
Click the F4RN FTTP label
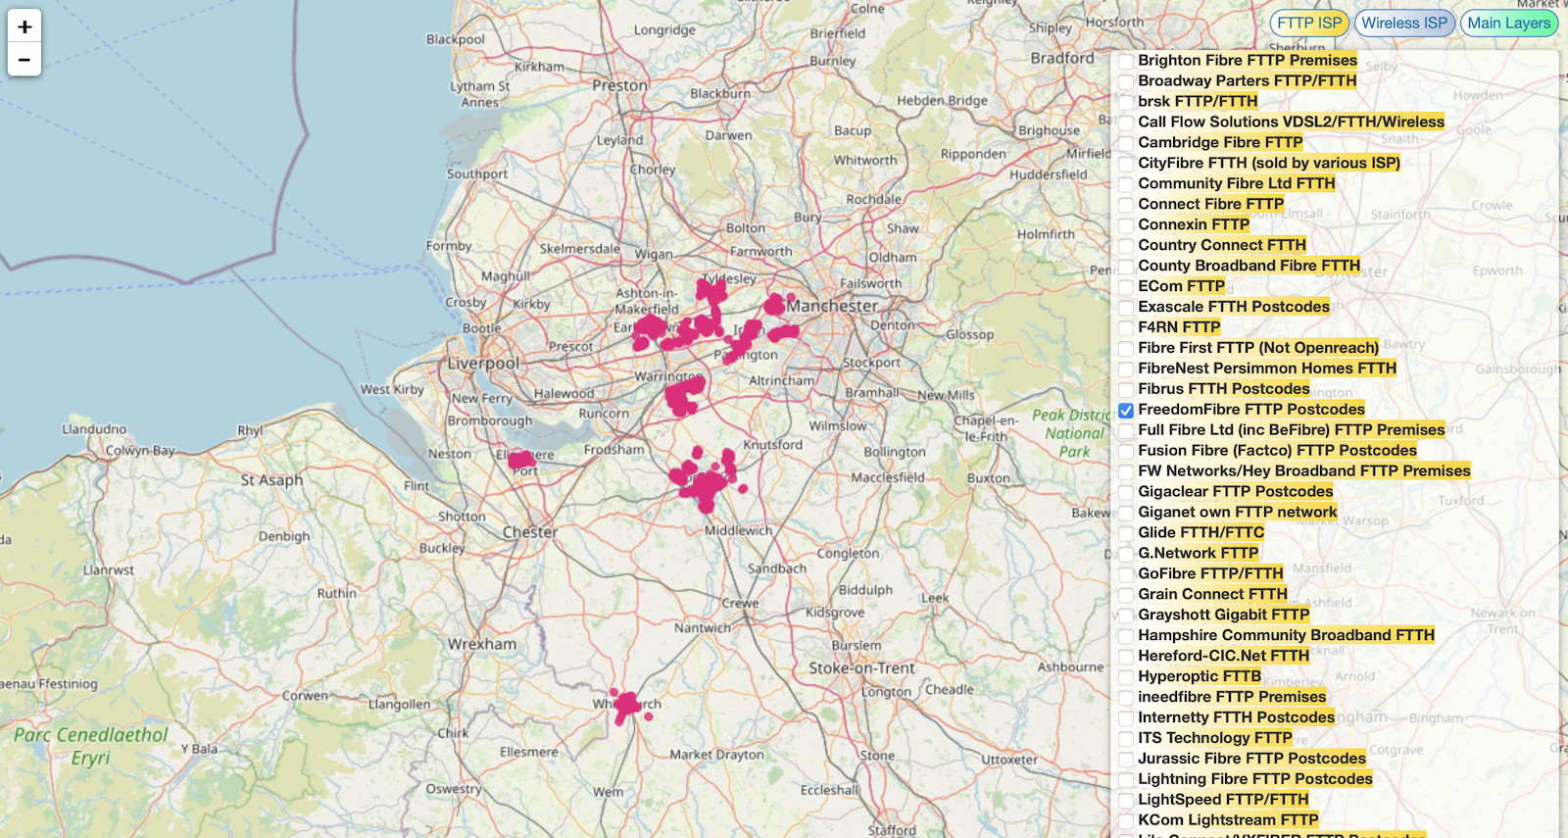1178,327
